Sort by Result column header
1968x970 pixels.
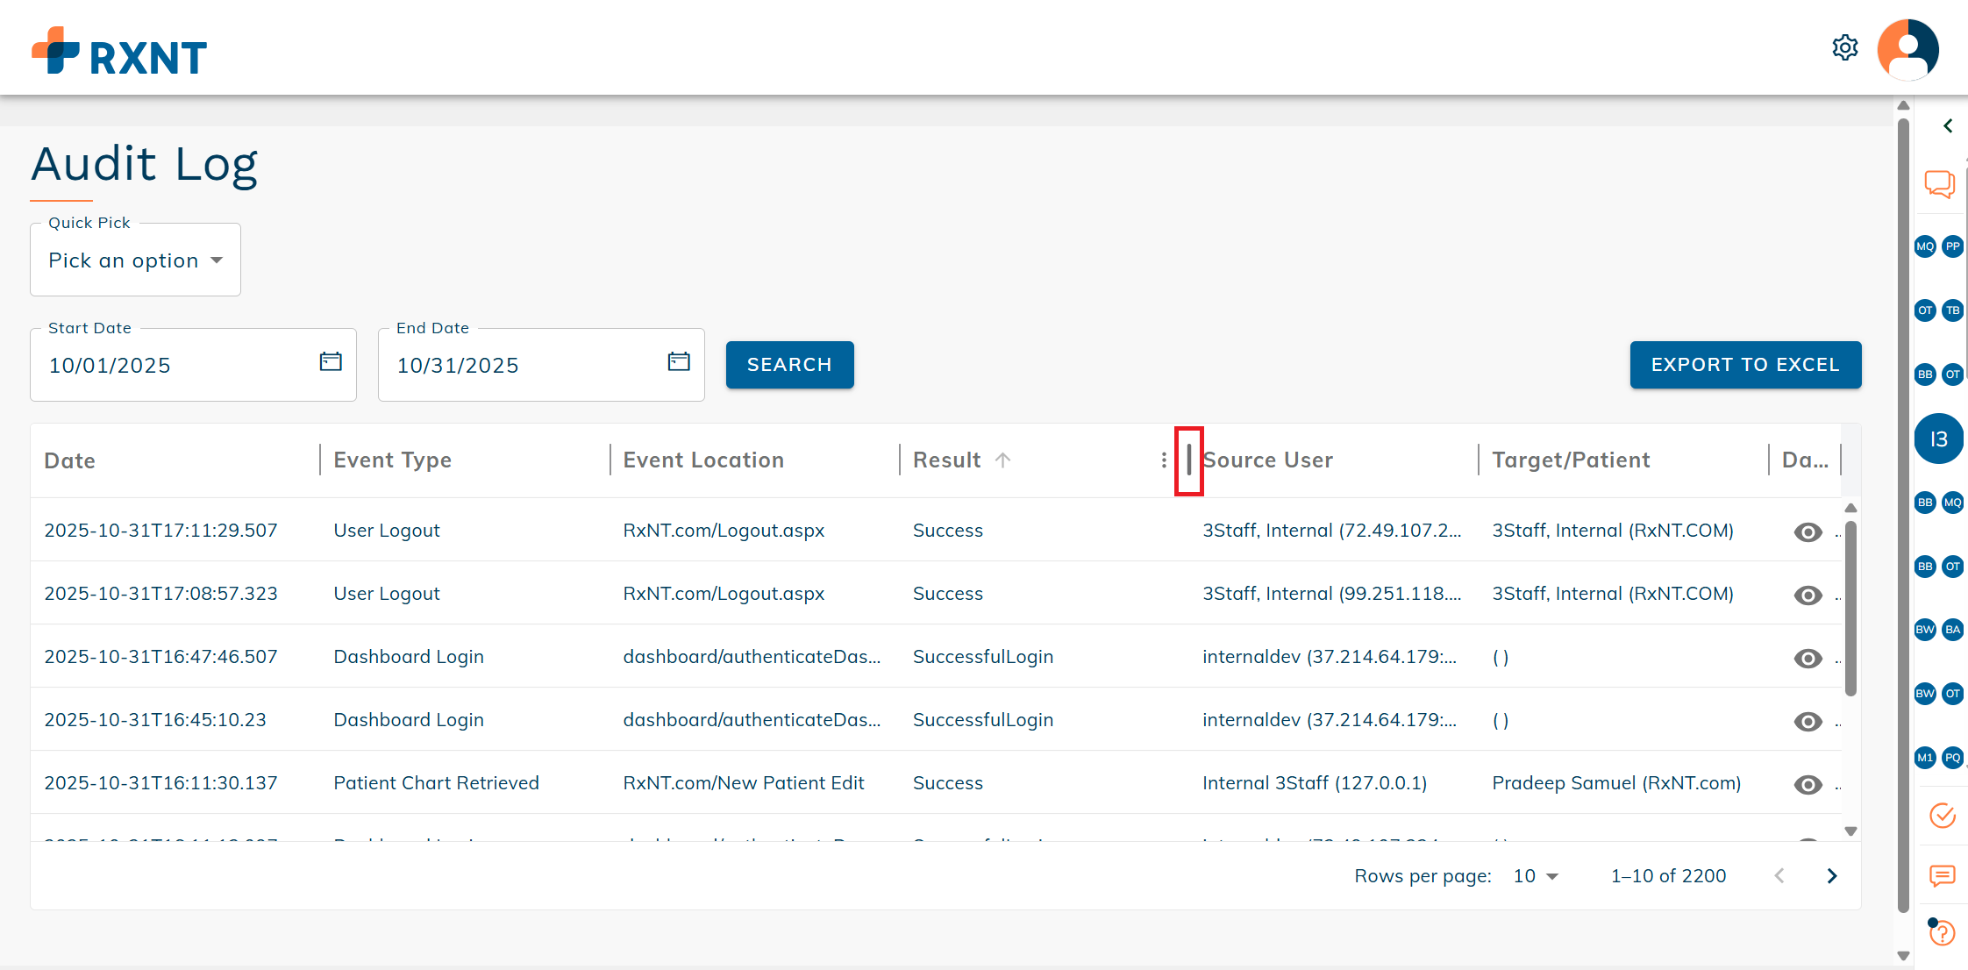pyautogui.click(x=947, y=460)
